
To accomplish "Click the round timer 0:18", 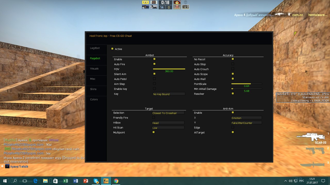I will [165, 3].
